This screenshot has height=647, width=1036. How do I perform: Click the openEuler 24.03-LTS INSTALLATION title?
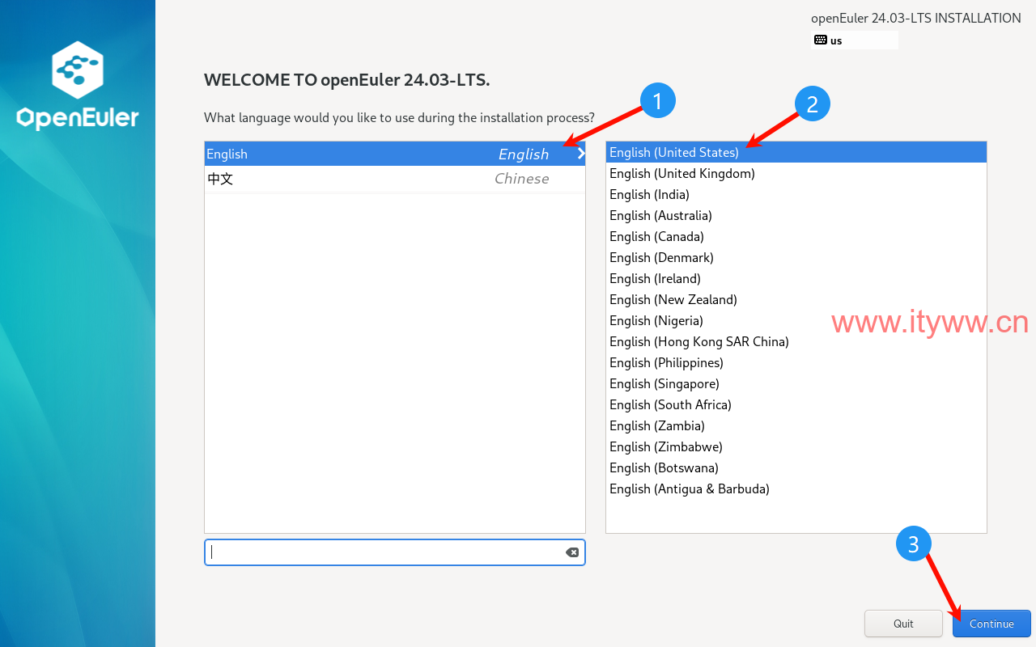click(916, 18)
